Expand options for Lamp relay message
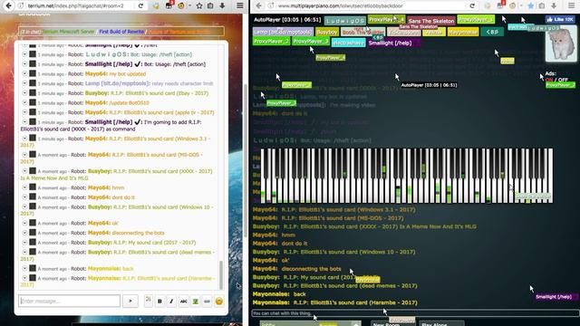Image resolution: width=580 pixels, height=326 pixels. [x=24, y=83]
